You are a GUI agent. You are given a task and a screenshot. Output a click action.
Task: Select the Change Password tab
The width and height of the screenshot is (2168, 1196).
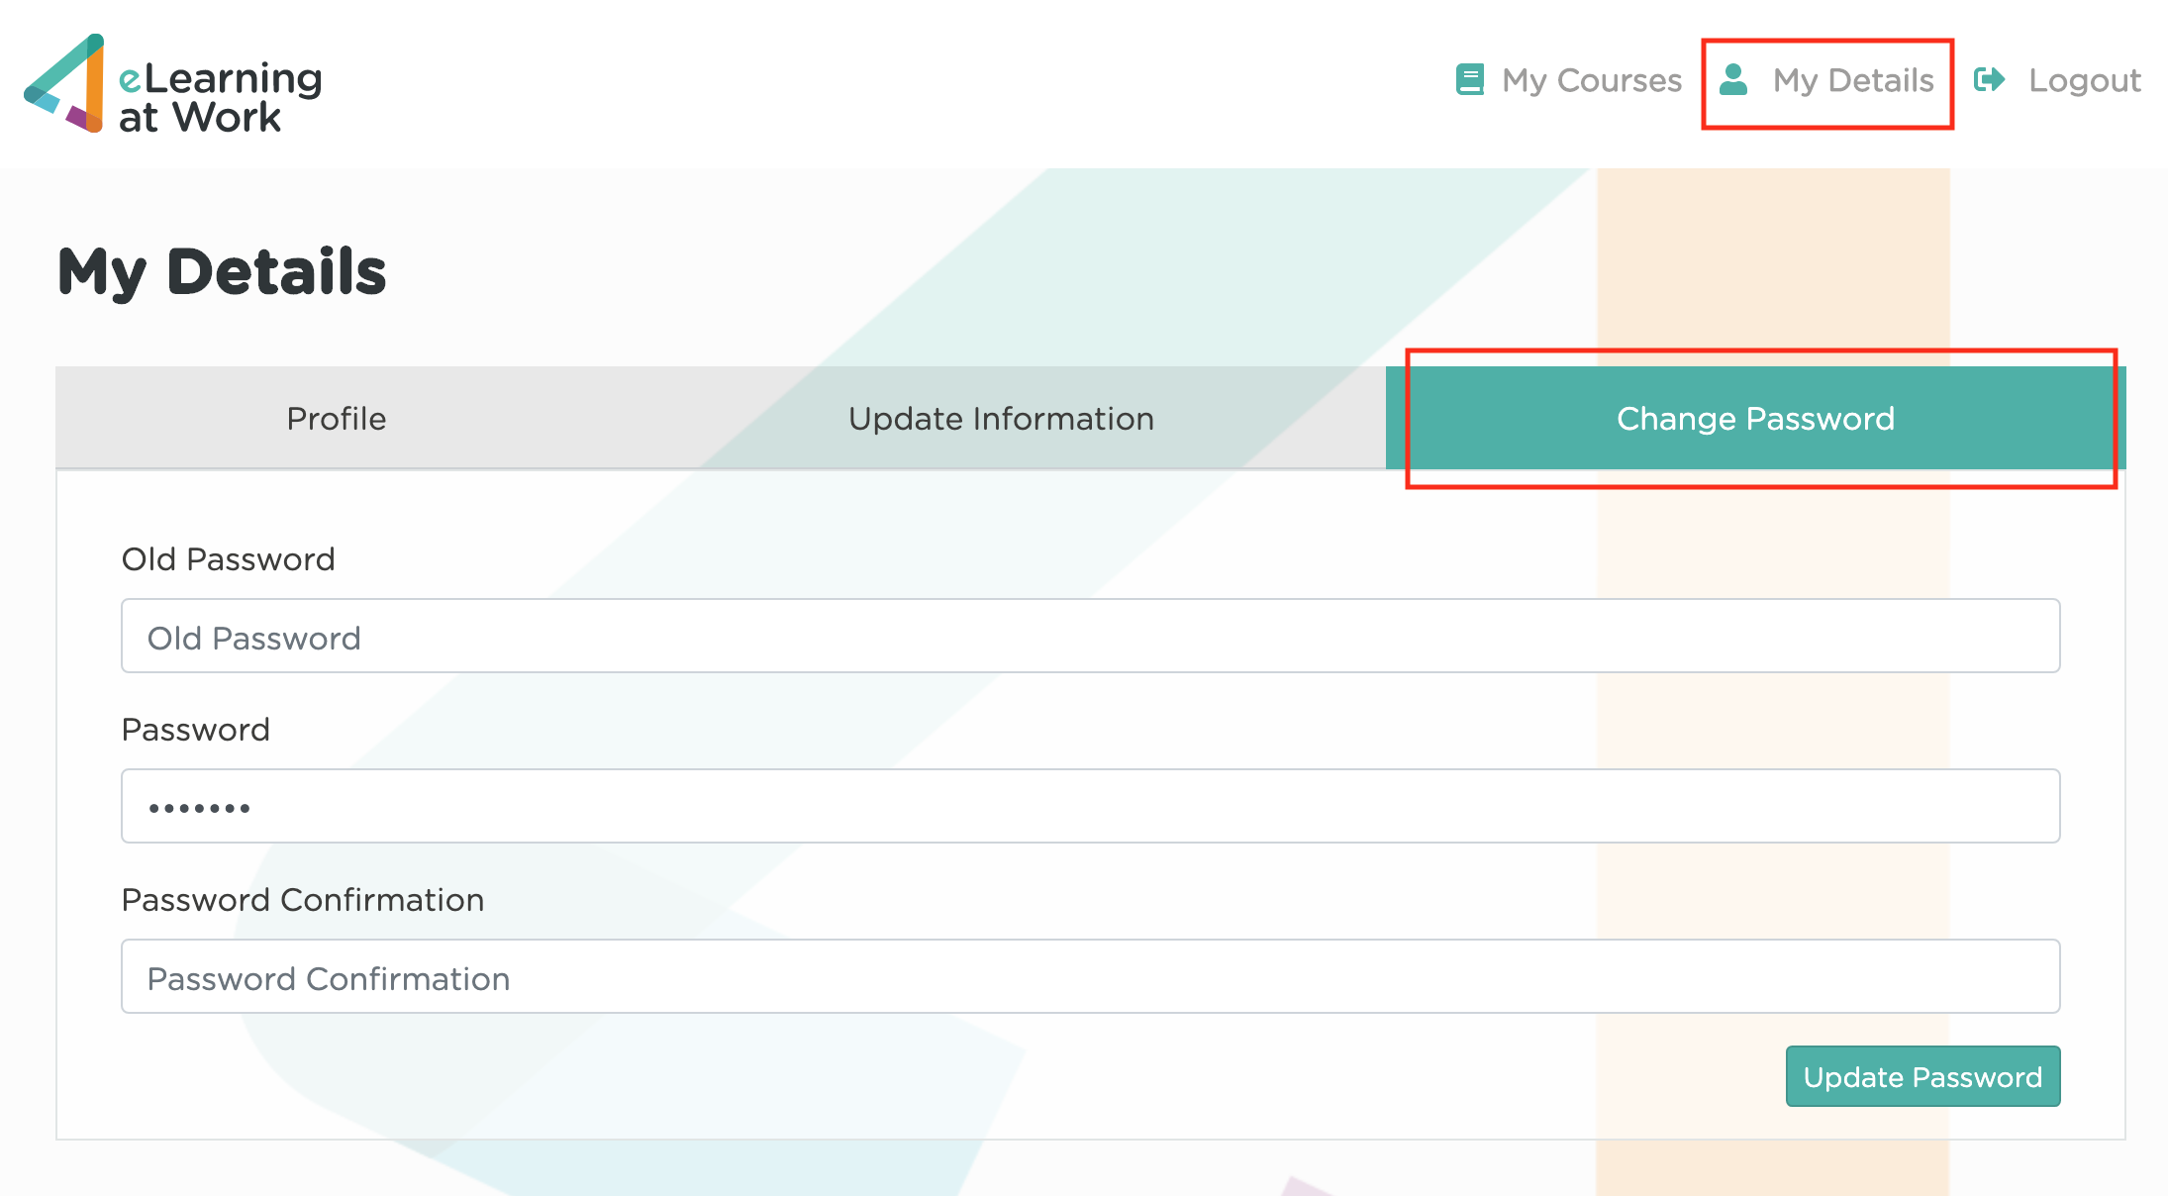1755,418
